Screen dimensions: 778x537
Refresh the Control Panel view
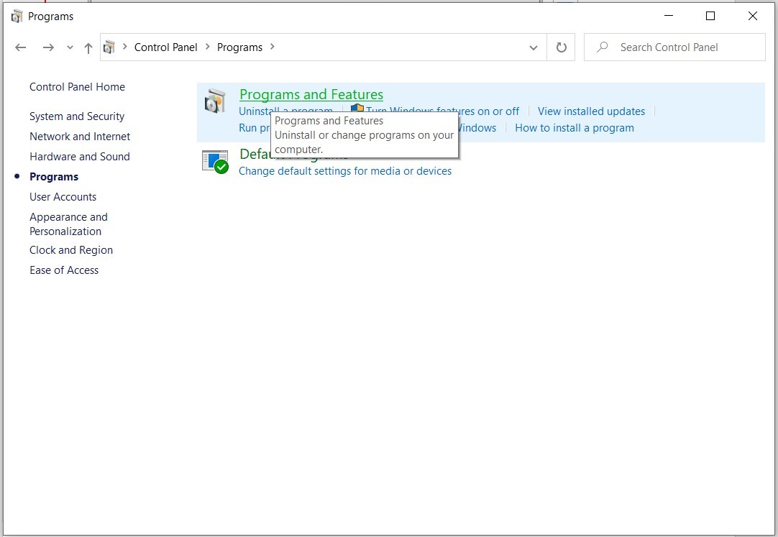561,47
